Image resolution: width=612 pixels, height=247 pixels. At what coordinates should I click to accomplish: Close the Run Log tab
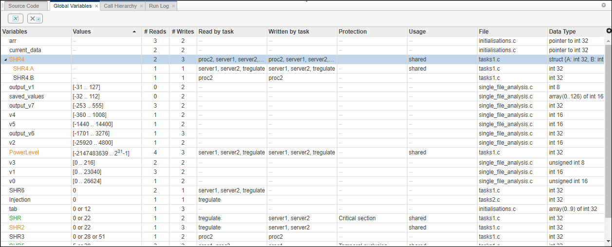pos(173,6)
